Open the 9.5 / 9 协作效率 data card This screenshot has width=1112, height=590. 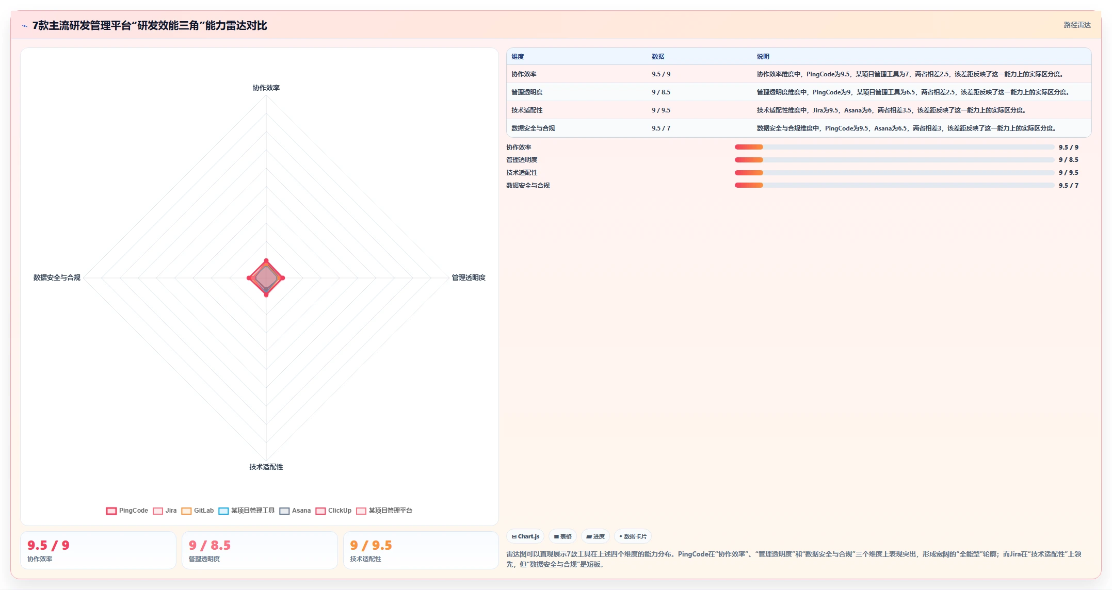pyautogui.click(x=98, y=550)
